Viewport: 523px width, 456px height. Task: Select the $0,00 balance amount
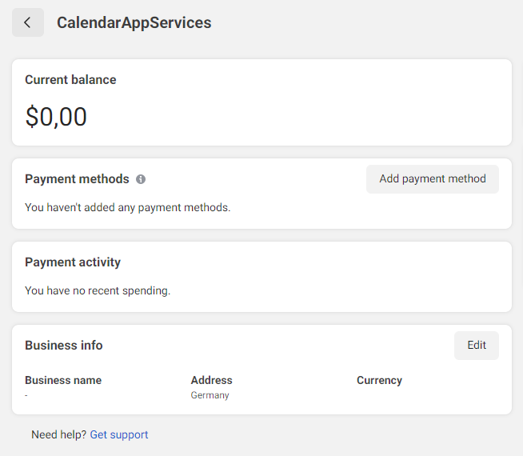pos(56,117)
